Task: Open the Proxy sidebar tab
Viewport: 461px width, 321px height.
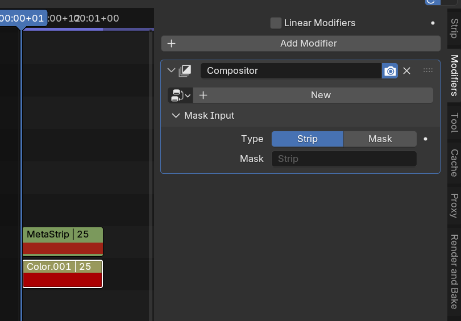Action: click(454, 206)
